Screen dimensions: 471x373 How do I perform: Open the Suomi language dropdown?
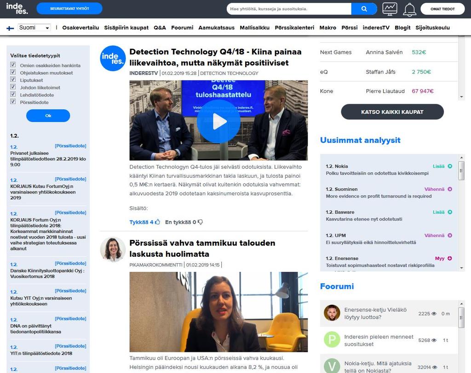(34, 28)
